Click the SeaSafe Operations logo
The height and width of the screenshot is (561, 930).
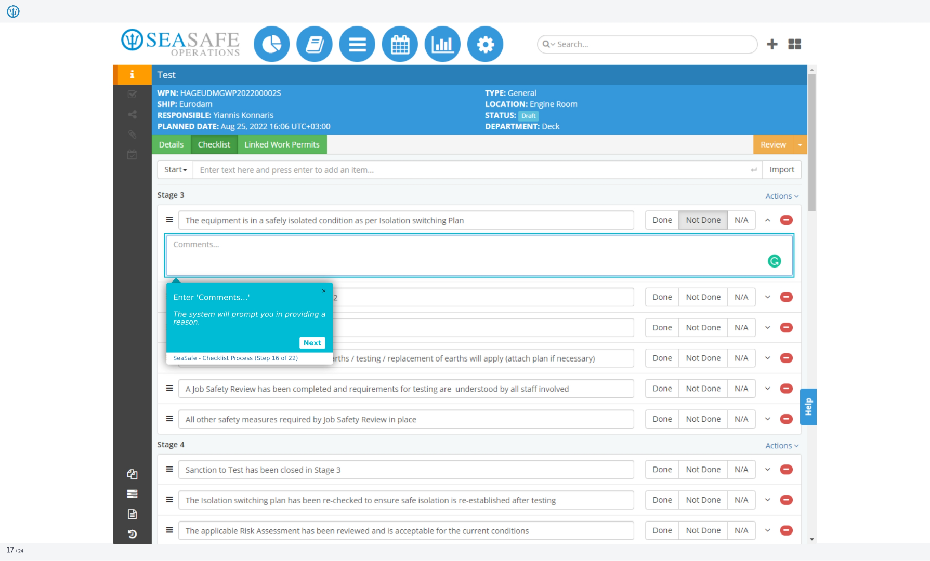click(180, 43)
